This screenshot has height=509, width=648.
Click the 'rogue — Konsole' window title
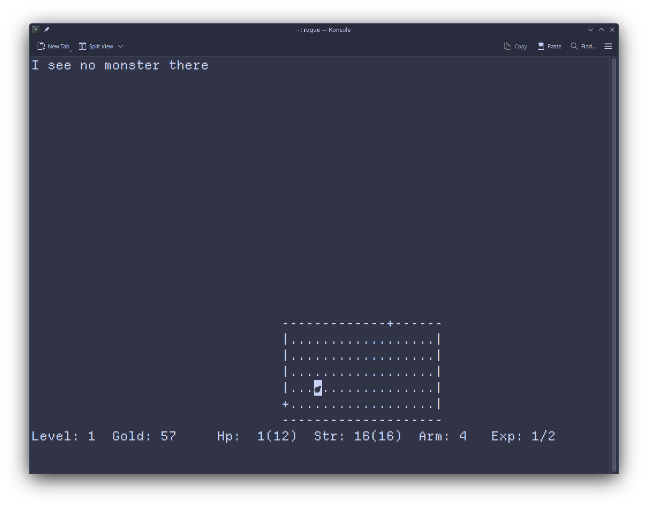(x=324, y=30)
